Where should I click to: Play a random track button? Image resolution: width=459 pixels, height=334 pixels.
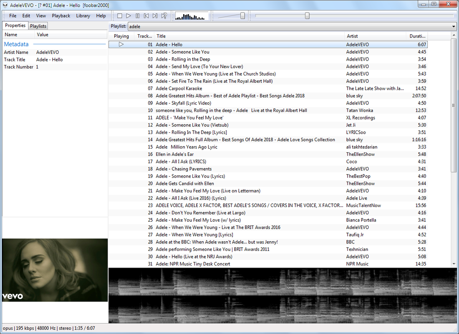[x=164, y=16]
